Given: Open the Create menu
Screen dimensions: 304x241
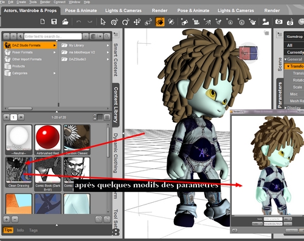Looking at the screenshot, I should [21, 2].
